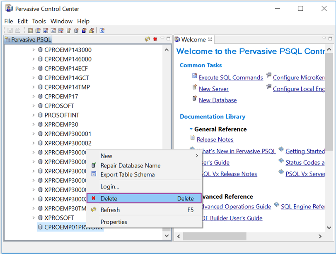Select the CPROEMP14TMP tree row
This screenshot has width=336, height=254.
[67, 87]
